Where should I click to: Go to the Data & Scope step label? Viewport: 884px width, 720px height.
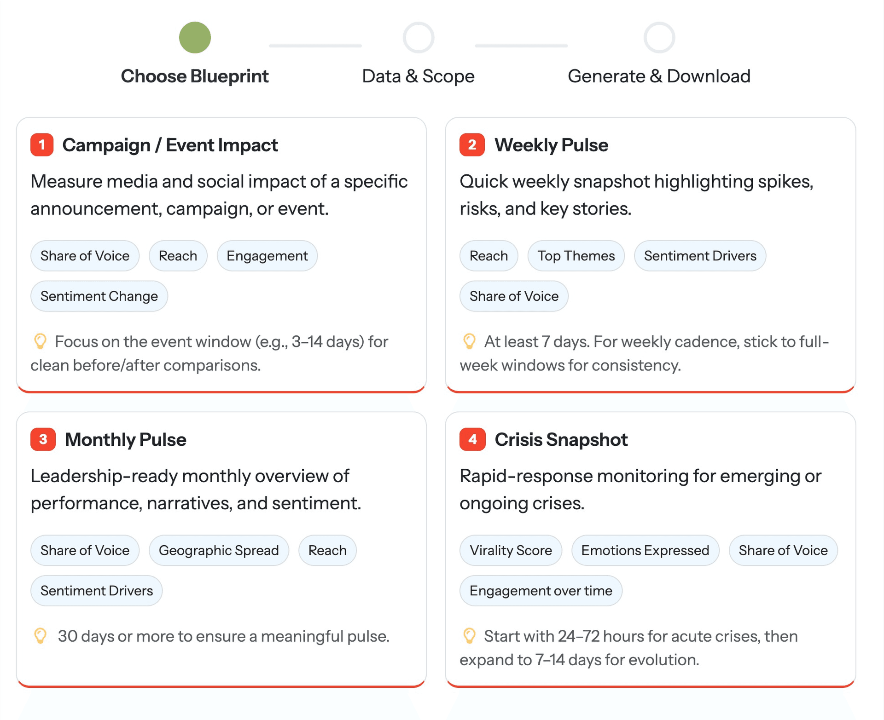pos(418,76)
